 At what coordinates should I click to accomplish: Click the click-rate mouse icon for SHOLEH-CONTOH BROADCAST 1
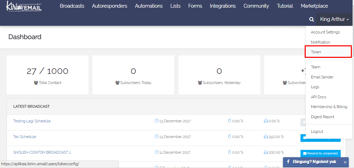coord(229,152)
